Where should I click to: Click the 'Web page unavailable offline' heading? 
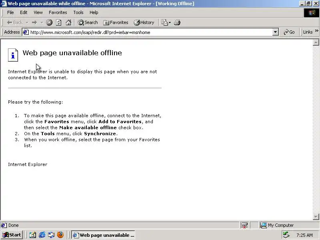(72, 53)
